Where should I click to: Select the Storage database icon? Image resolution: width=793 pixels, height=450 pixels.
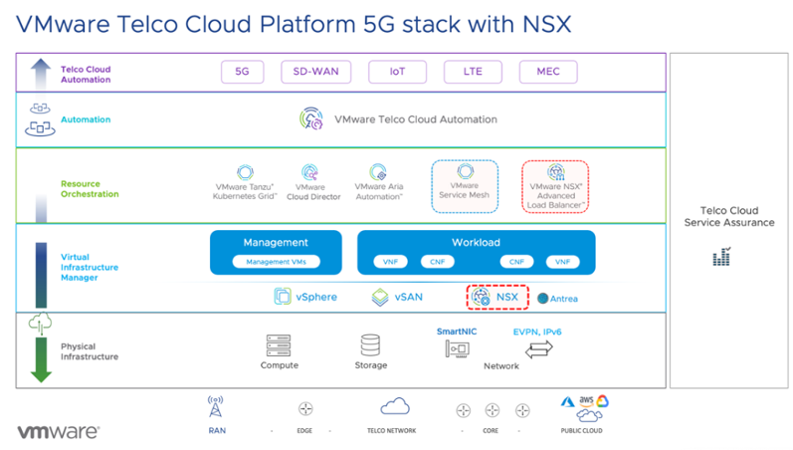370,345
